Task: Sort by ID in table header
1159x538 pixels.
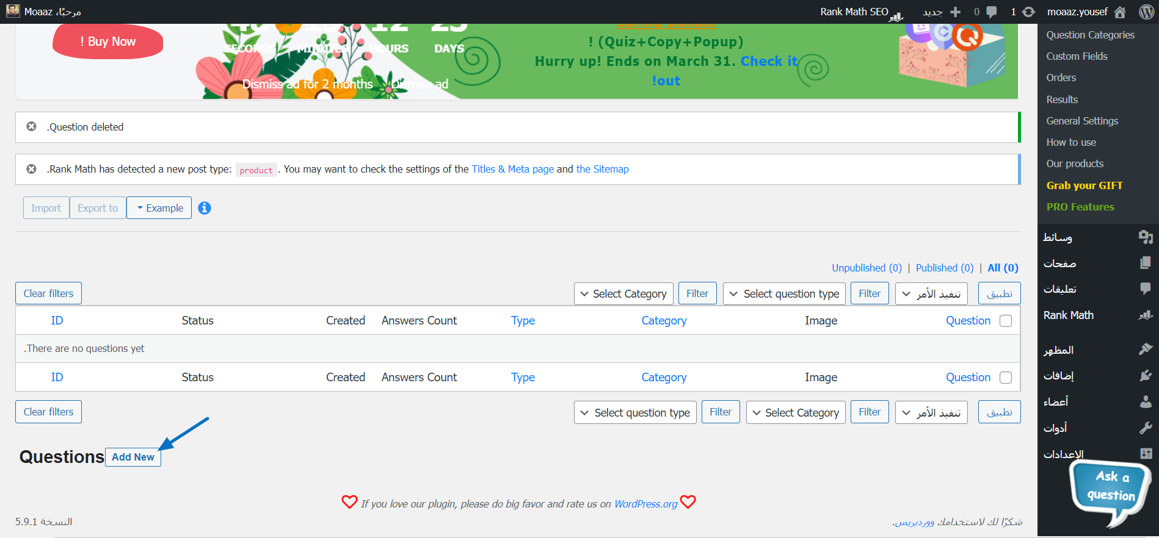Action: coord(57,321)
